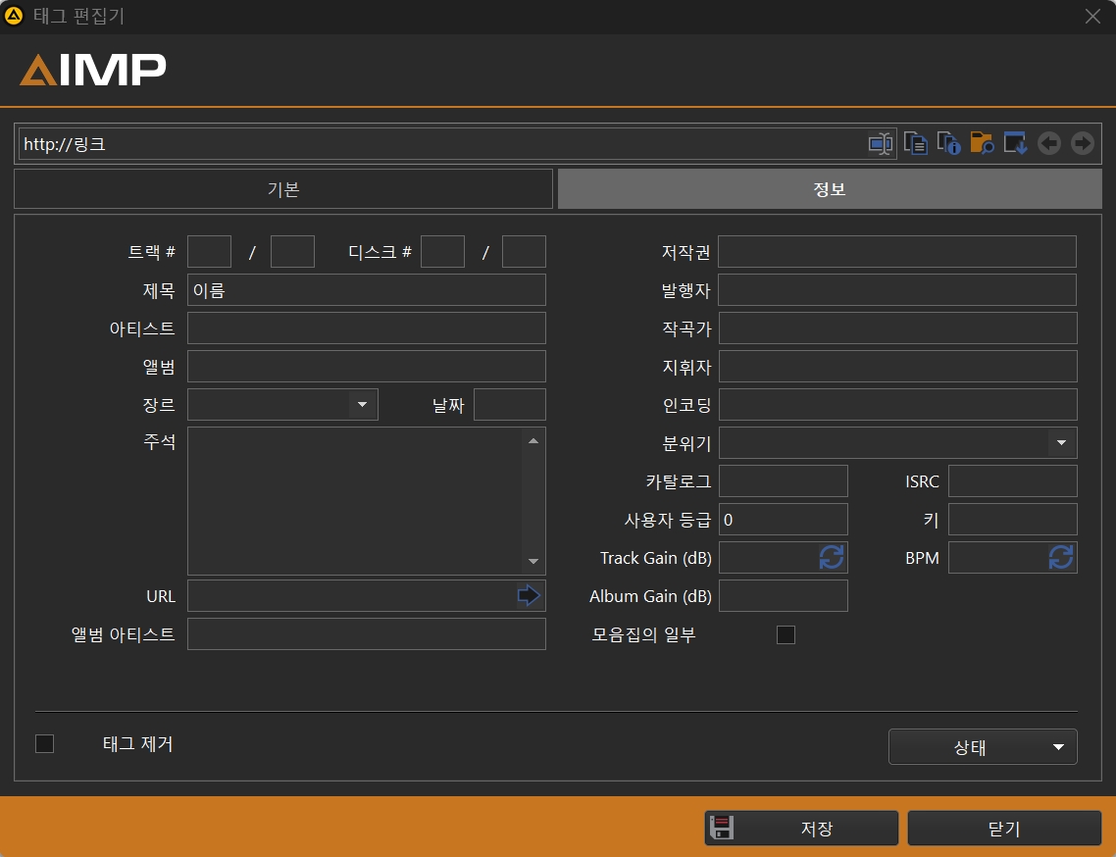Enable the 태그 제거 checkbox

(45, 744)
